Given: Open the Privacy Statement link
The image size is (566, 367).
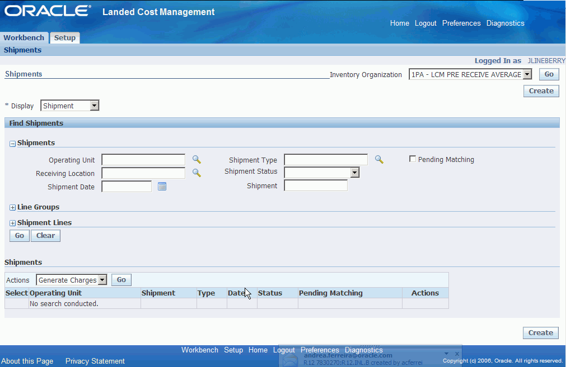Looking at the screenshot, I should (95, 361).
